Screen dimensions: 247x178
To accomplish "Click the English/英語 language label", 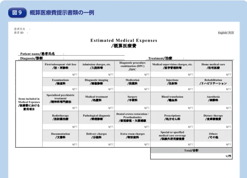I will point(226,33).
